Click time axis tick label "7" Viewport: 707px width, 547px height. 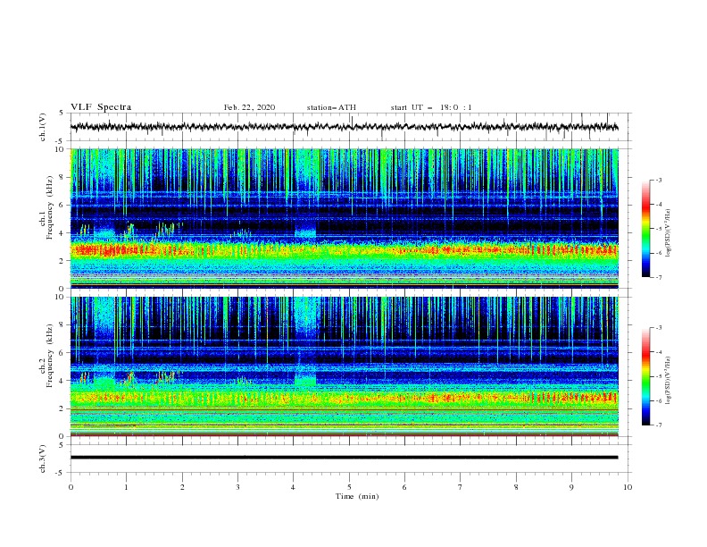[x=461, y=487]
